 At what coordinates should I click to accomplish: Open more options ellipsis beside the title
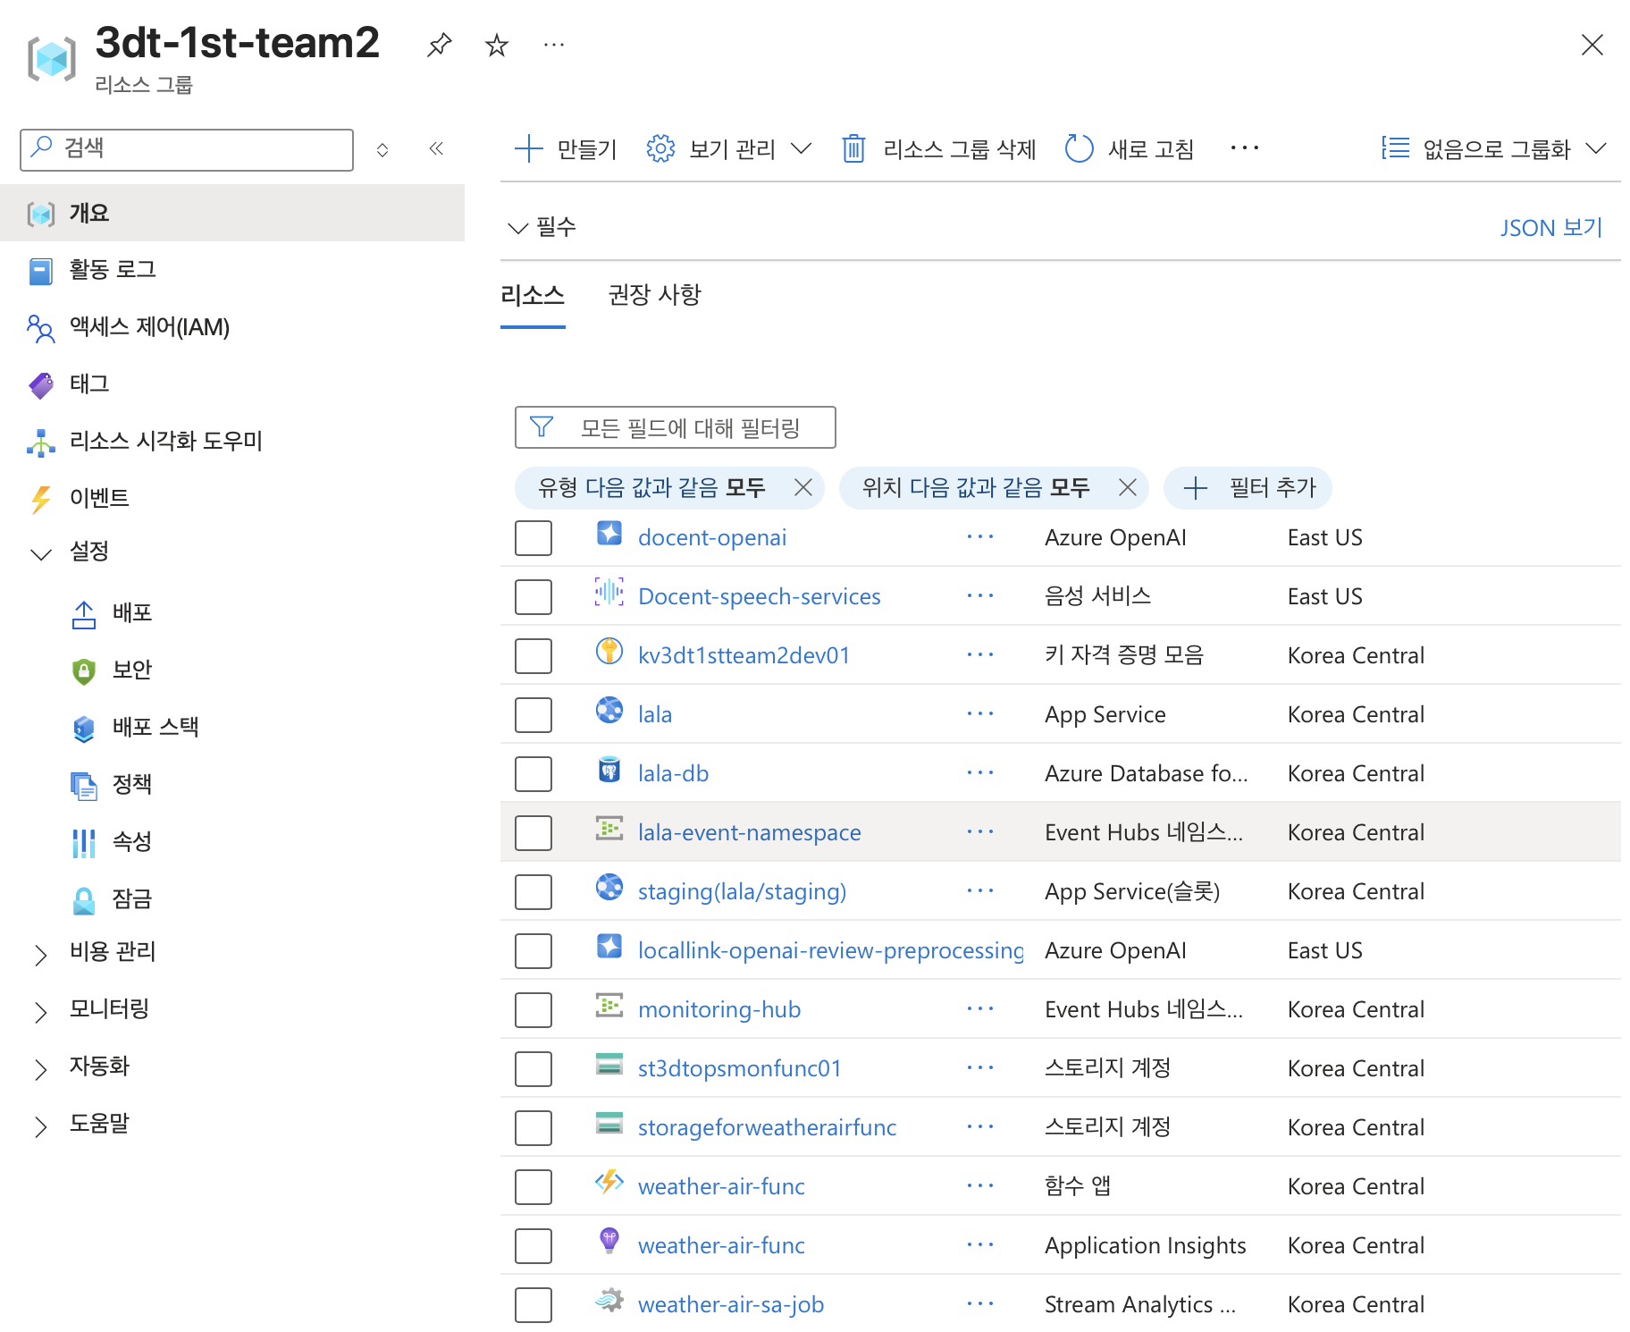(x=554, y=45)
